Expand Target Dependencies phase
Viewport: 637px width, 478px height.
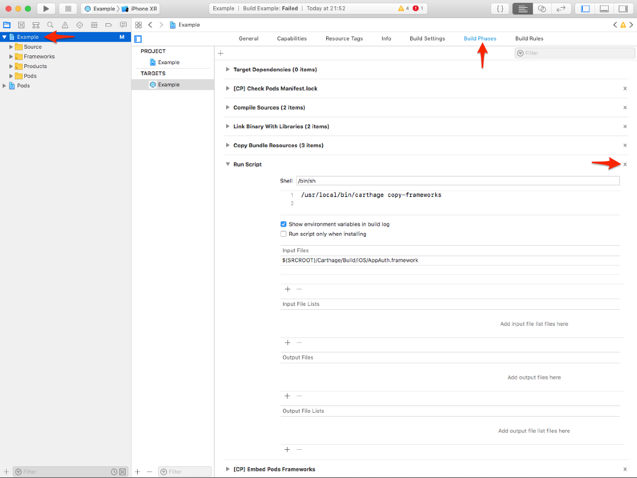click(x=228, y=70)
